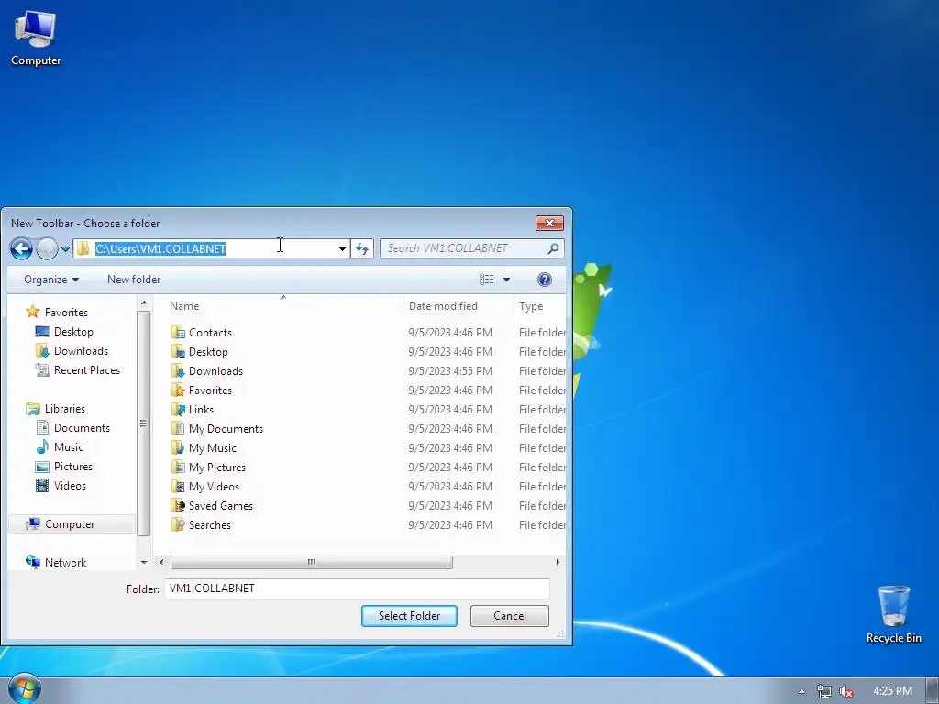Image resolution: width=939 pixels, height=704 pixels.
Task: Click horizontal scrollbar left arrow
Action: (161, 562)
